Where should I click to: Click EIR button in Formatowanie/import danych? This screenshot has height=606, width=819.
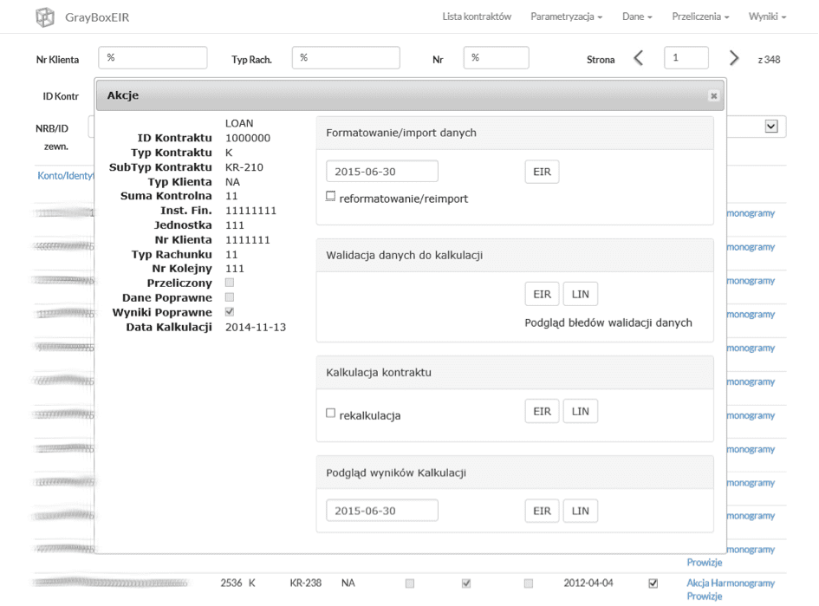(x=542, y=172)
